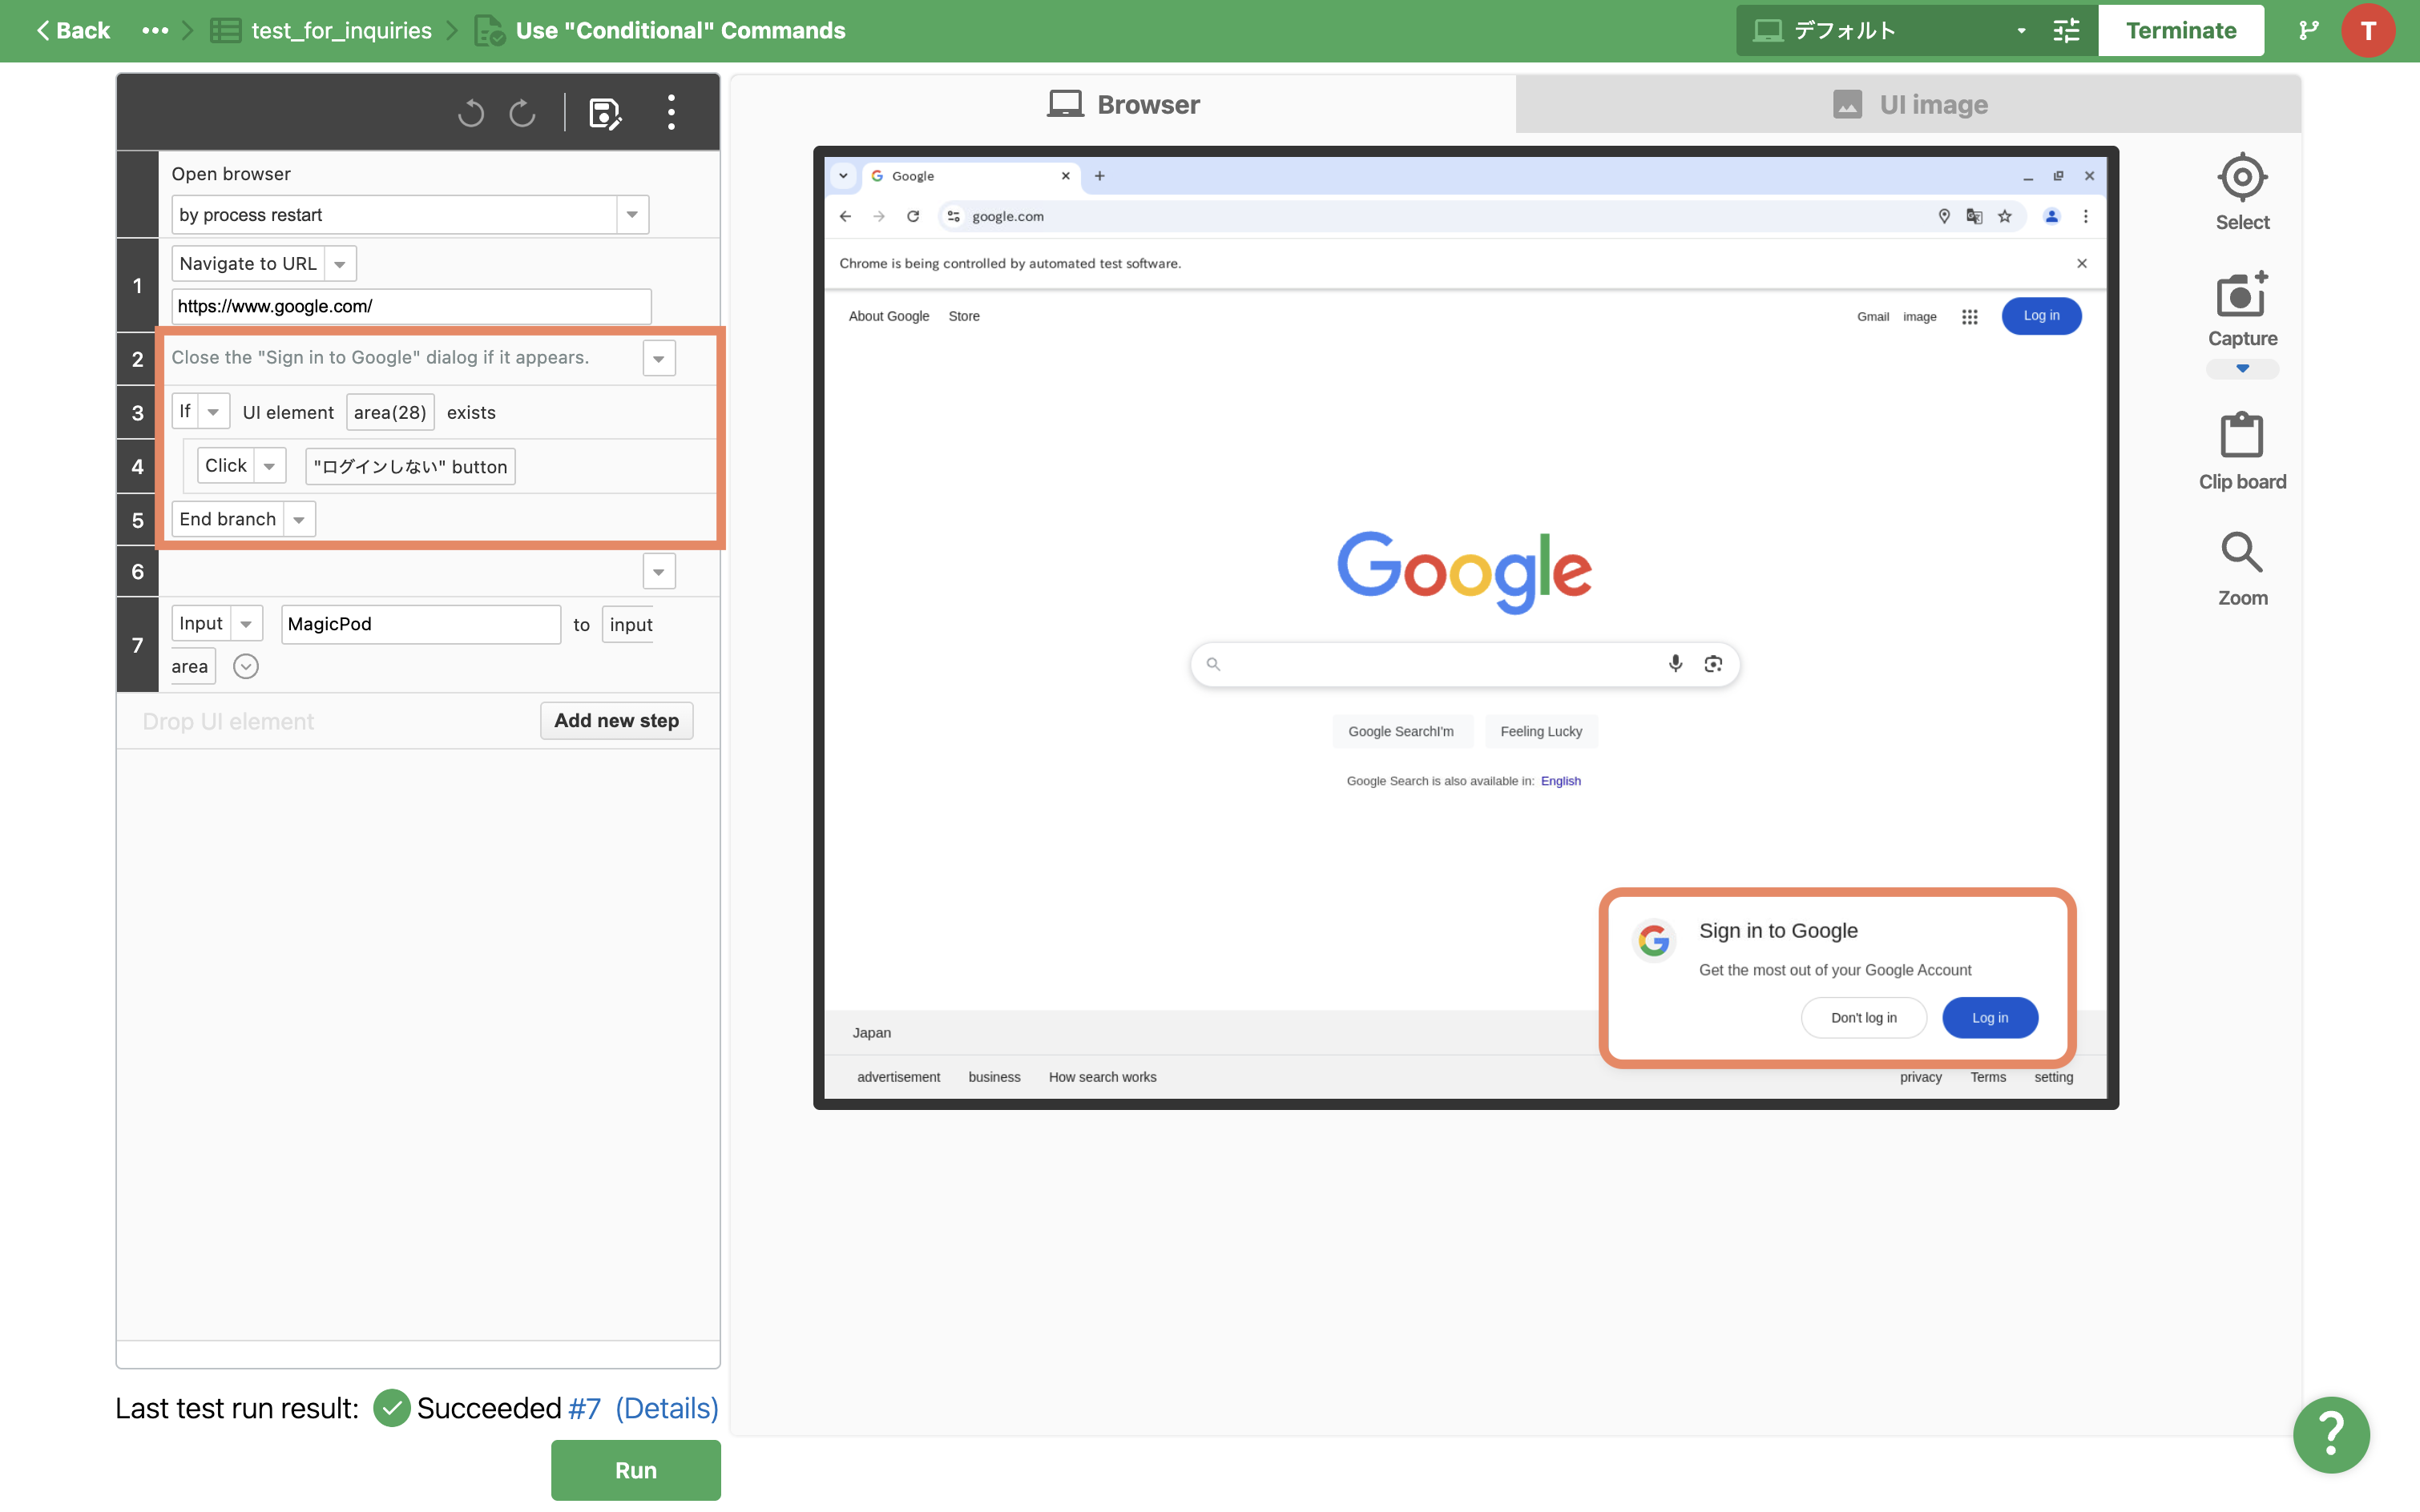The height and width of the screenshot is (1512, 2420).
Task: Open the Navigate to URL command dropdown
Action: [339, 264]
